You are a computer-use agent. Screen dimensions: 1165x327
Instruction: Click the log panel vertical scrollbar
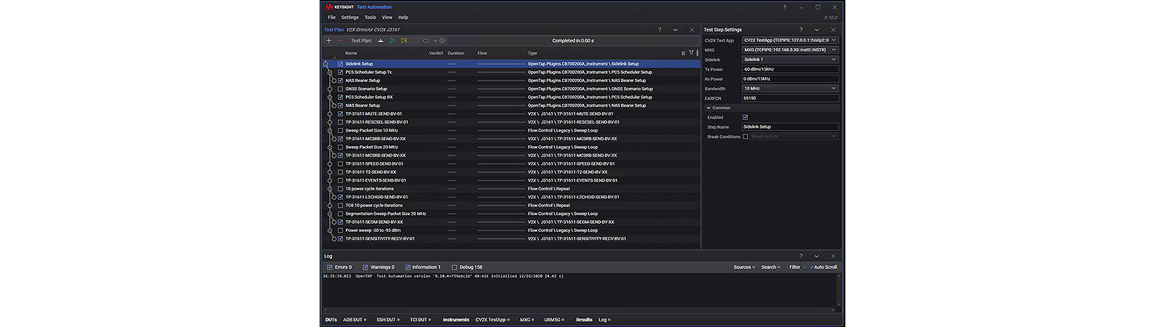click(839, 290)
